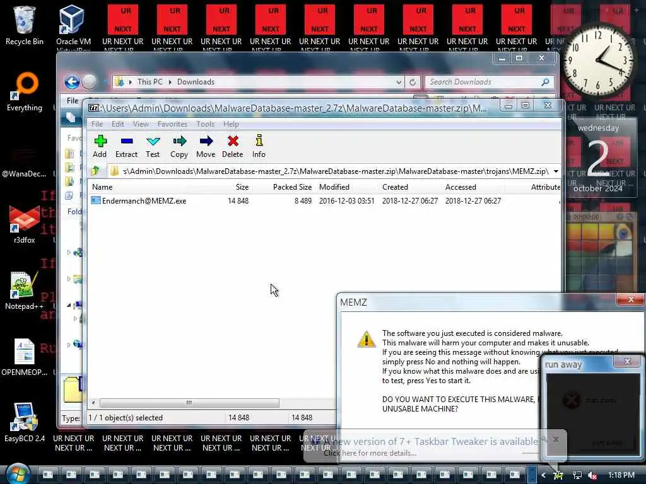Select the Notepad++ desktop shortcut

point(25,291)
